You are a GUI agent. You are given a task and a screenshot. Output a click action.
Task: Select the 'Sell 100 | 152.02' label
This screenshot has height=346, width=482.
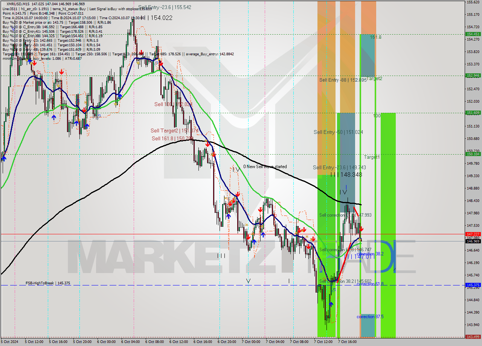click(x=173, y=104)
